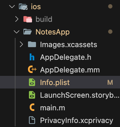
Task: Select the Images.xcassets folder name
Action: (x=69, y=45)
